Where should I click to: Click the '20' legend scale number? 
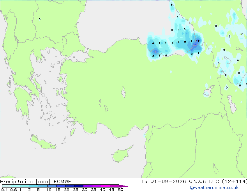pos(67,189)
